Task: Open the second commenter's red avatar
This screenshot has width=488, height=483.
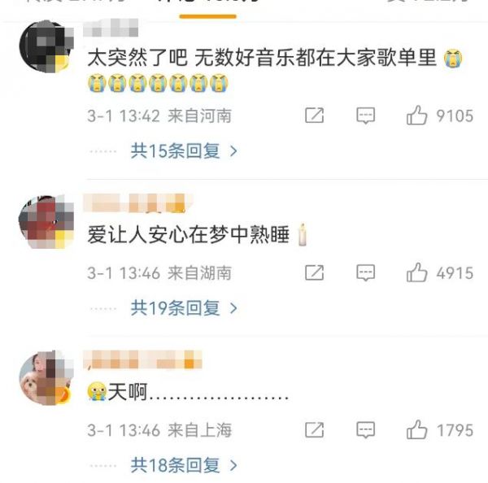Action: tap(46, 222)
